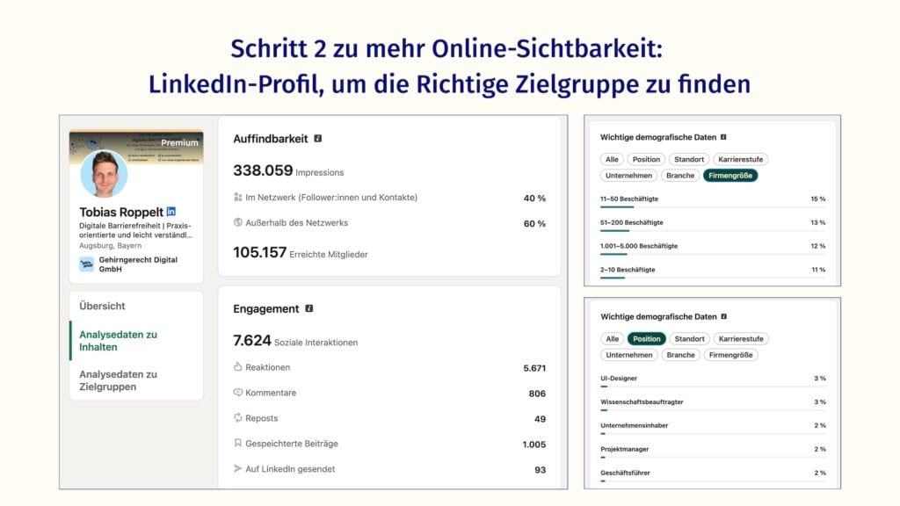Image resolution: width=900 pixels, height=506 pixels.
Task: Click the 2–10 Beschäftigte row label
Action: [x=628, y=270]
